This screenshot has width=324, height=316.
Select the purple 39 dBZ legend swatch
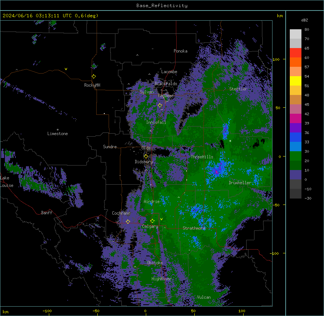pos(295,128)
